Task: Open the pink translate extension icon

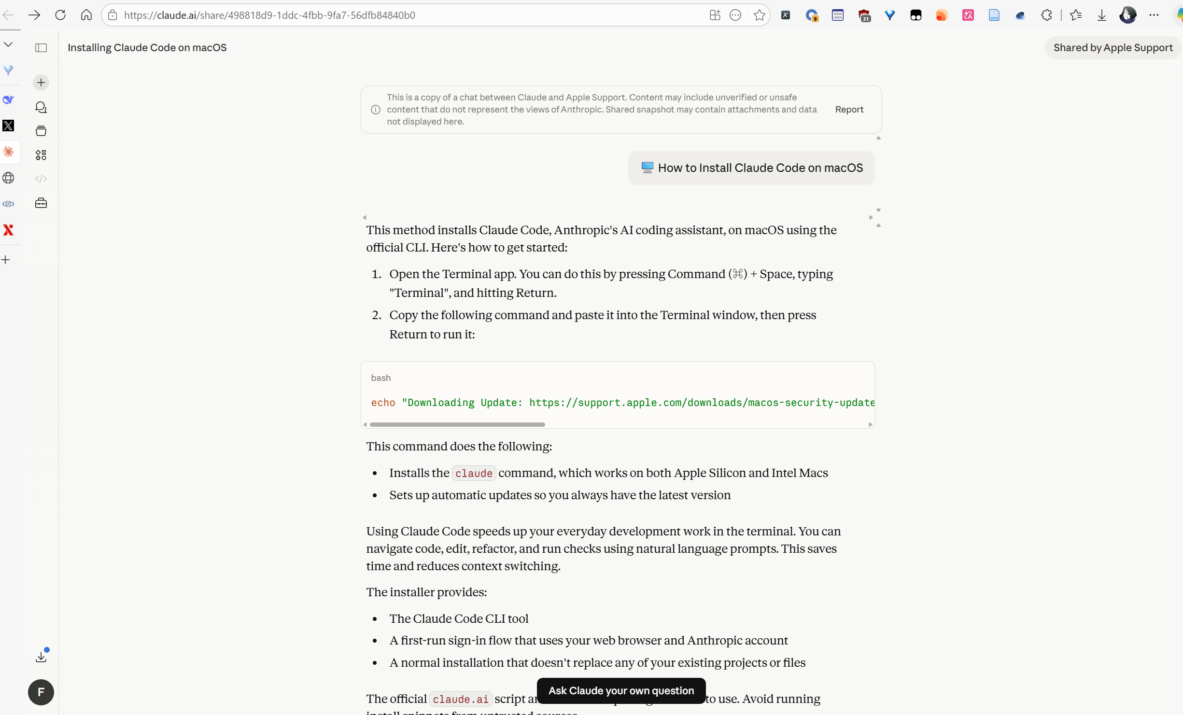Action: pos(968,15)
